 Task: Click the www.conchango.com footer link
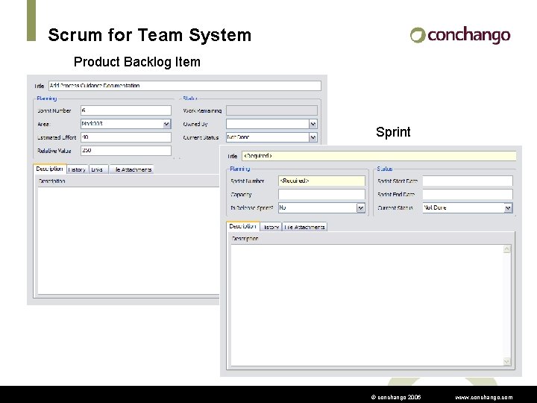[x=483, y=398]
